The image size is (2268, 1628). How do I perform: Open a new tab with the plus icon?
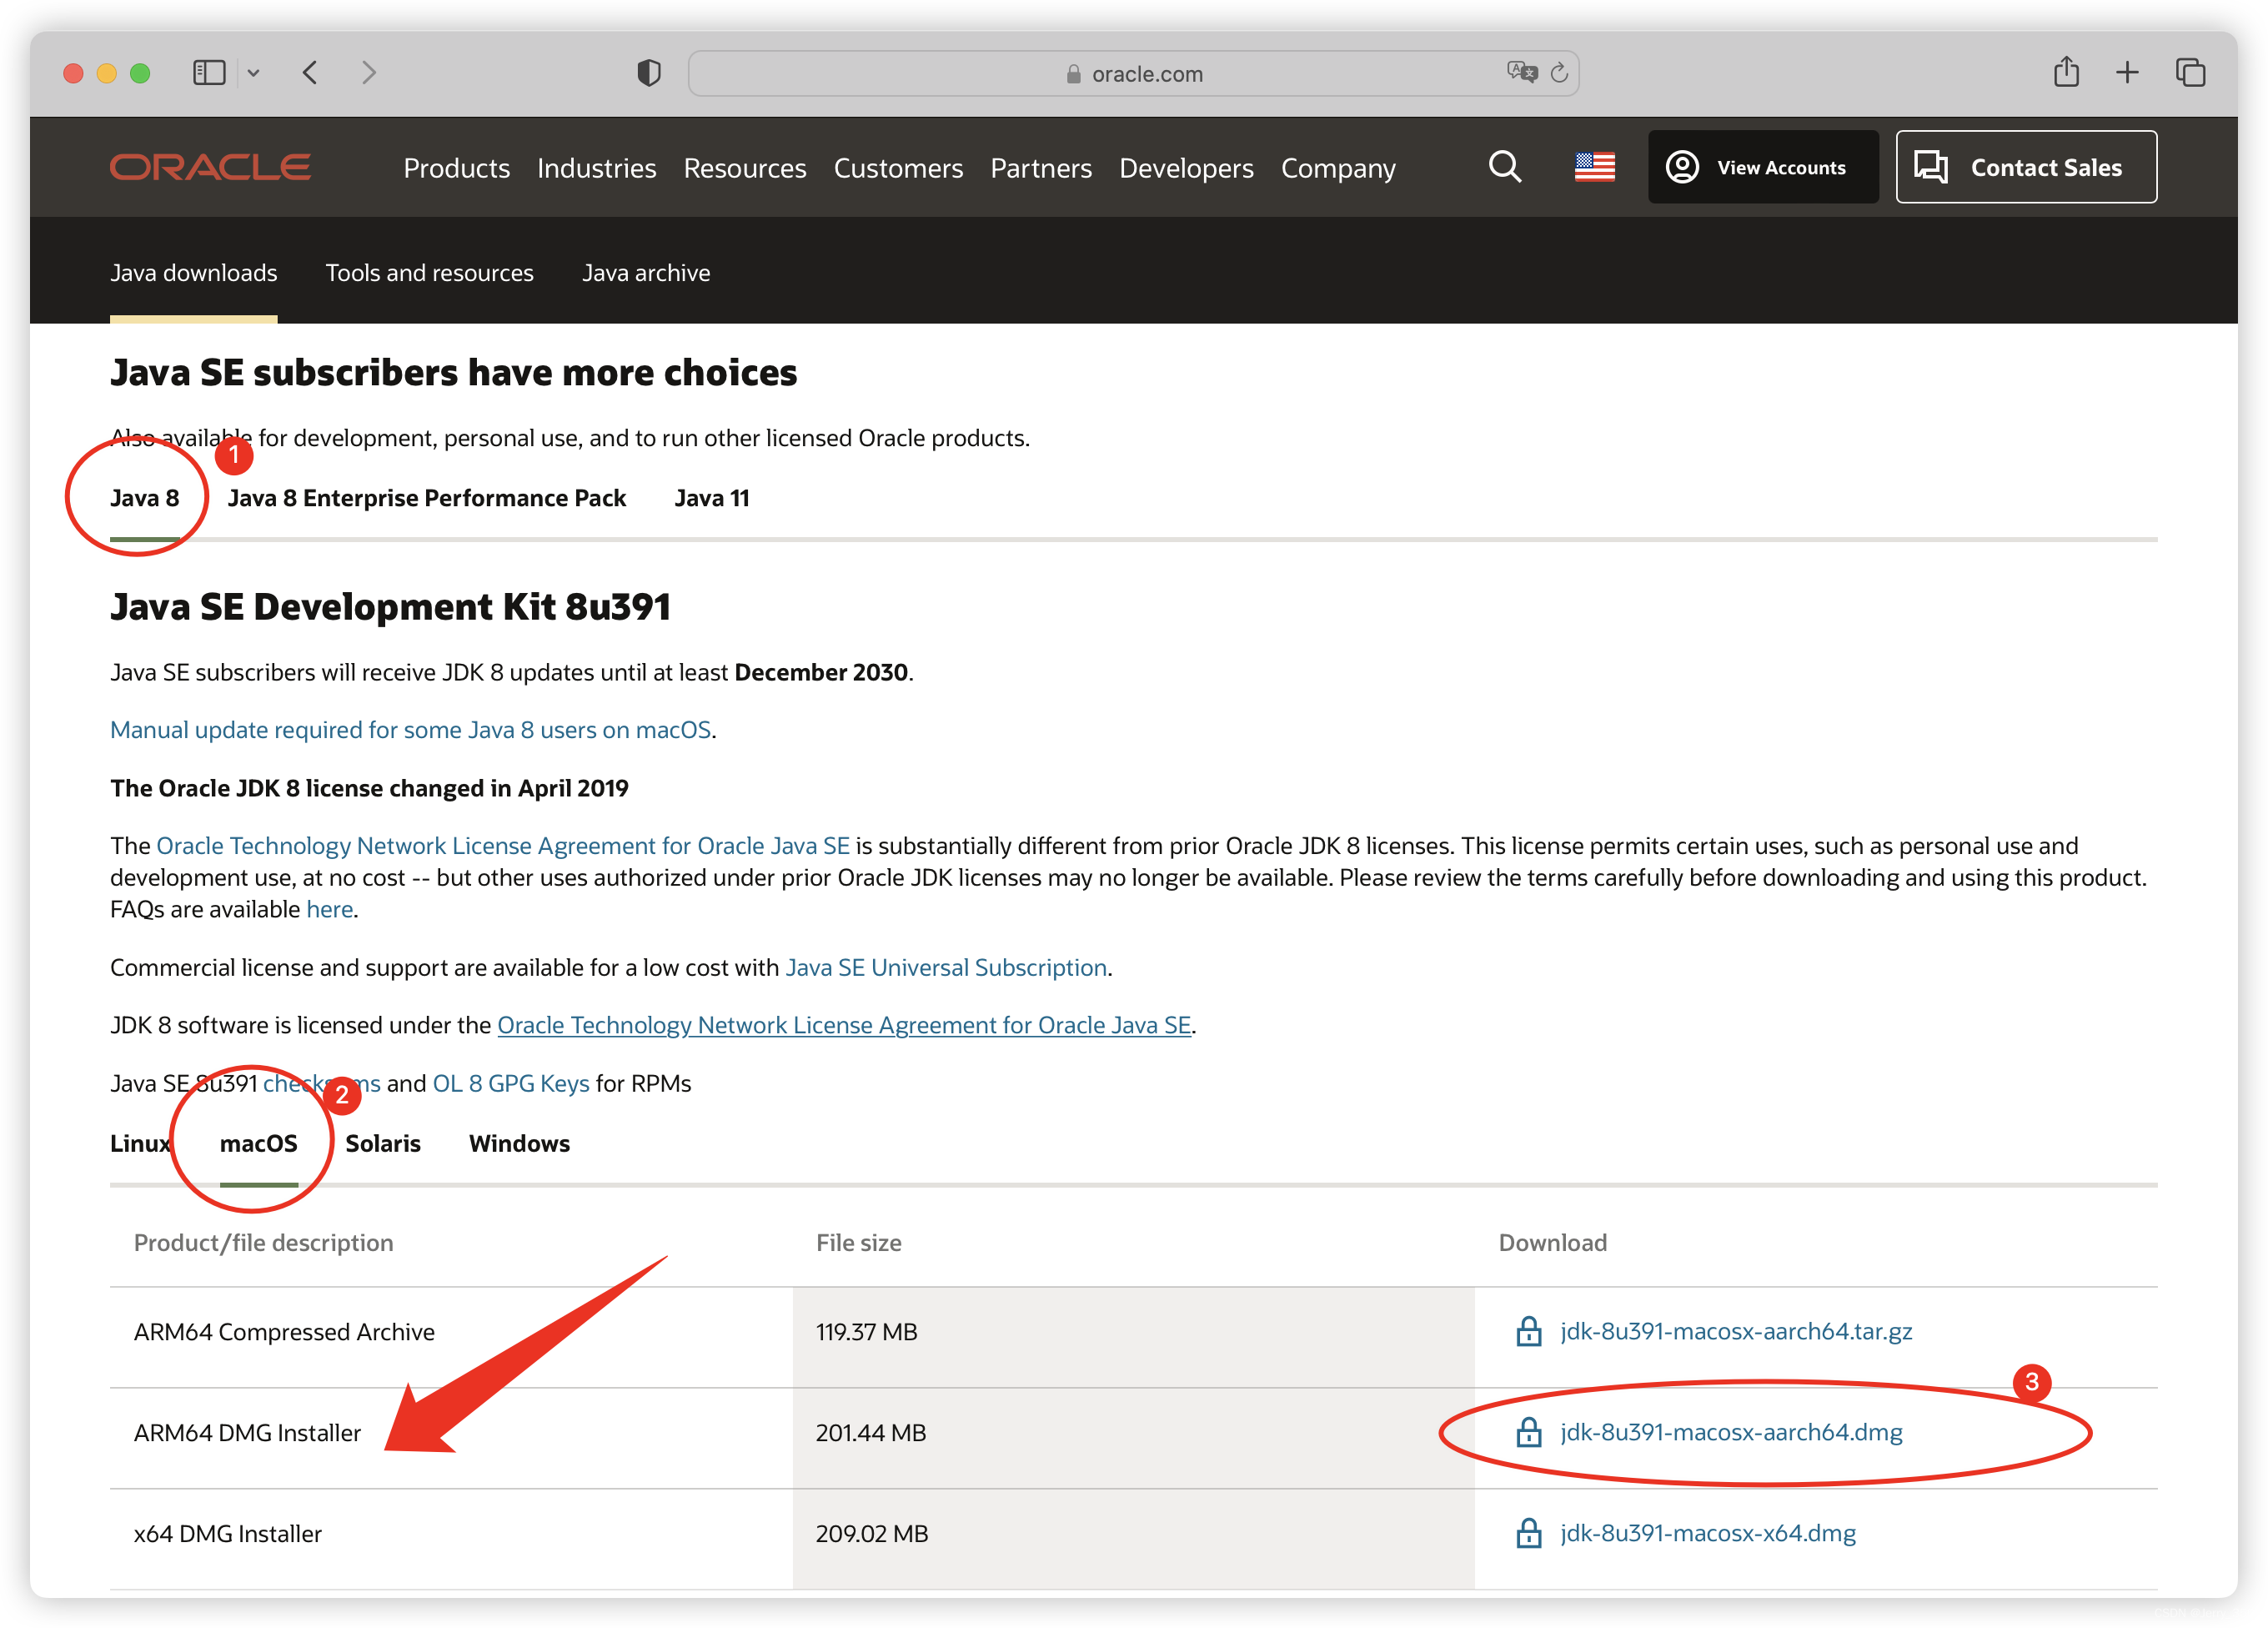tap(2128, 72)
